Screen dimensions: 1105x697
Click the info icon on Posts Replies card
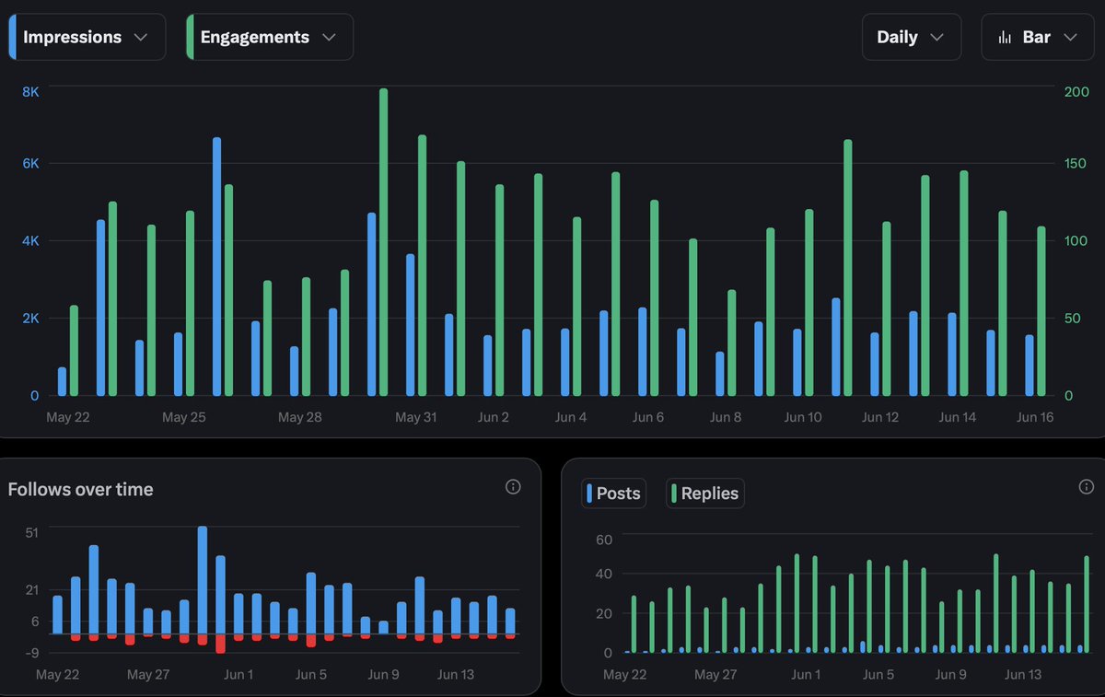[x=1086, y=486]
